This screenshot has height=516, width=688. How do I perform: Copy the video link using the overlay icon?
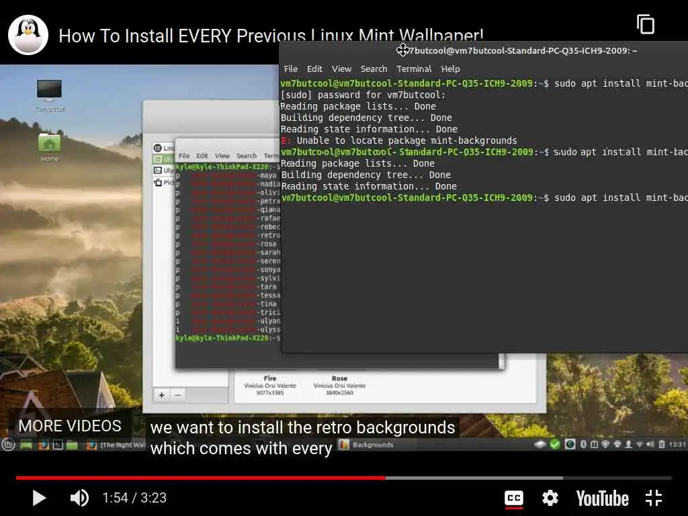pyautogui.click(x=646, y=24)
